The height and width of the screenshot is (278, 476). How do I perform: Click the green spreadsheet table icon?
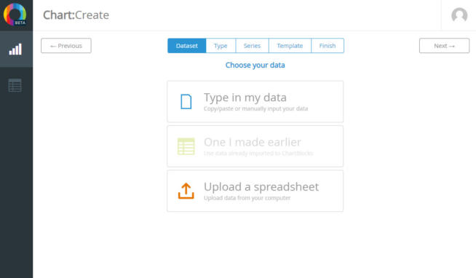pyautogui.click(x=186, y=146)
